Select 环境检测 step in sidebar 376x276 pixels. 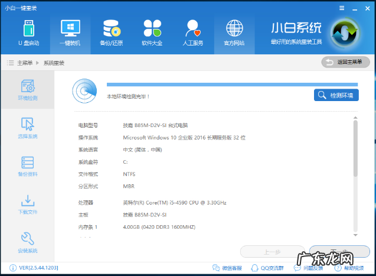point(28,90)
